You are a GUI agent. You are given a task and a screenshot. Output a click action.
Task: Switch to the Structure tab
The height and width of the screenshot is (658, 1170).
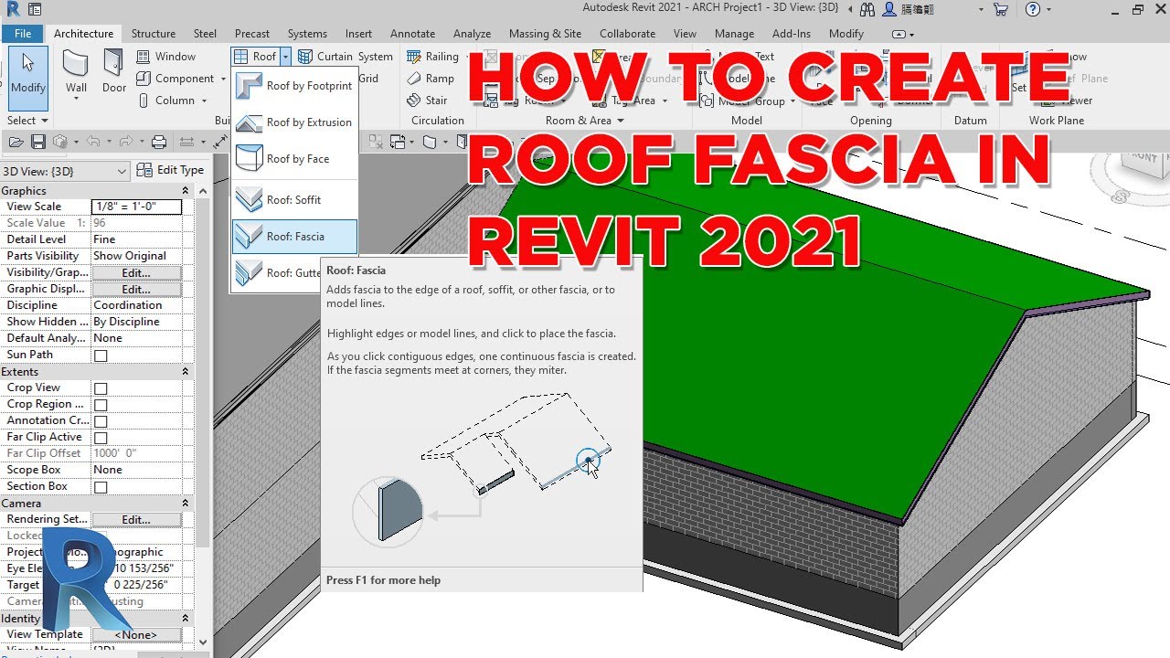coord(153,34)
